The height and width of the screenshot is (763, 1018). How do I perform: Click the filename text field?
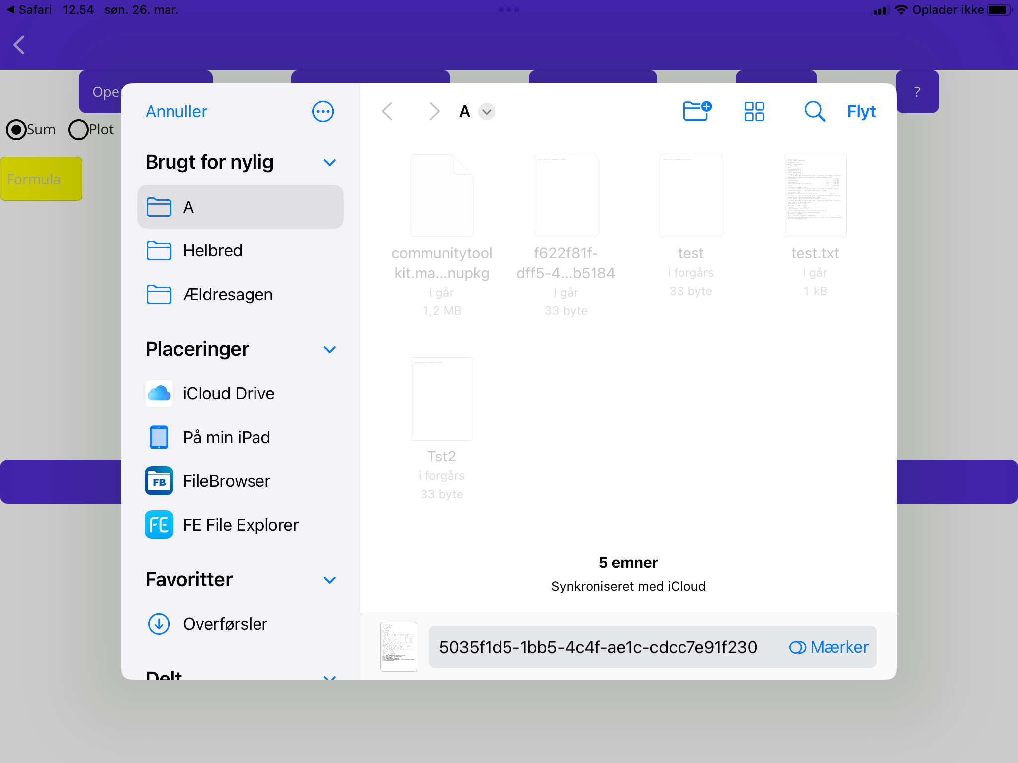point(598,647)
